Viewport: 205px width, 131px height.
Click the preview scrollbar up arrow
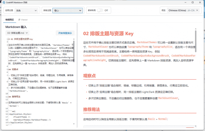tap(196, 29)
